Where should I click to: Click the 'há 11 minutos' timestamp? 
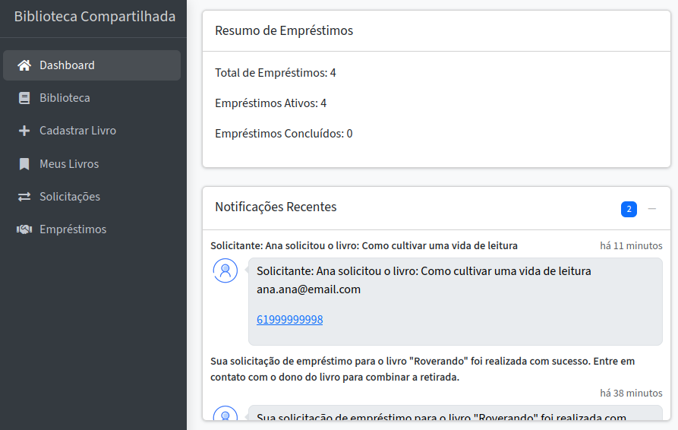[631, 245]
